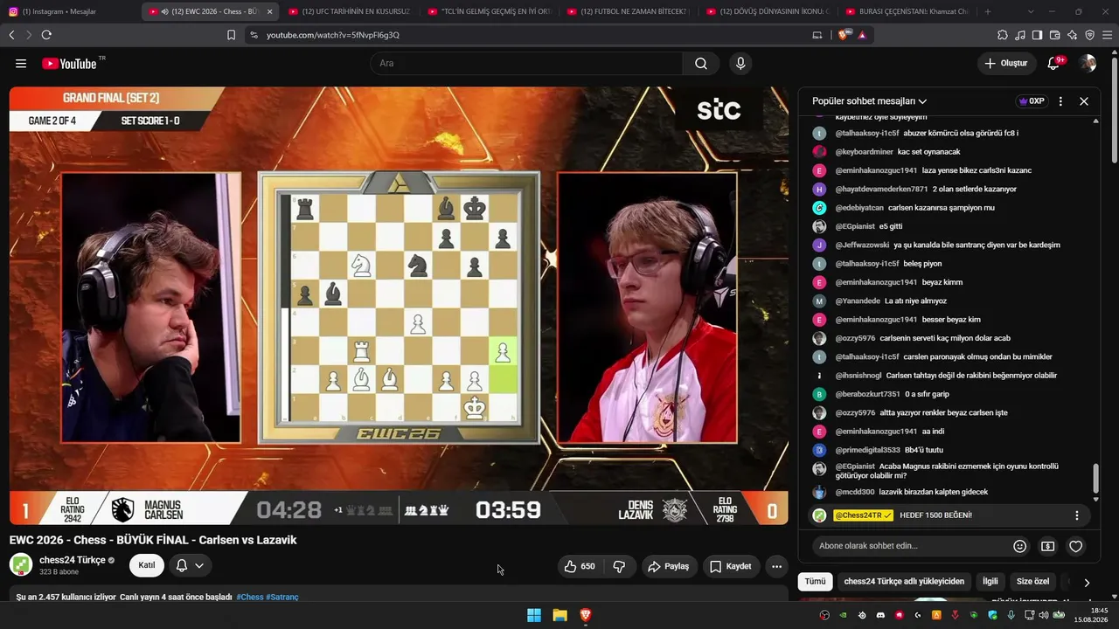Viewport: 1119px width, 629px height.
Task: Mute the EWC 2026 tab audio
Action: 165,11
